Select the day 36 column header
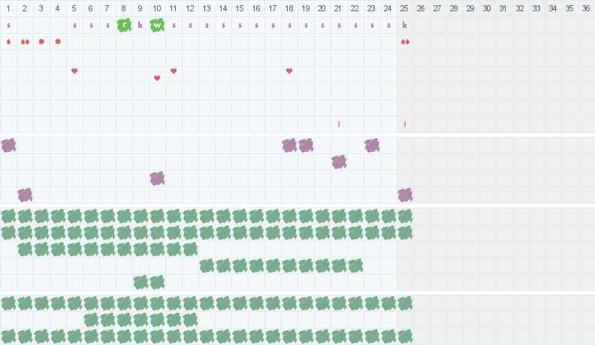Viewport: 595px width, 345px height. tap(586, 8)
